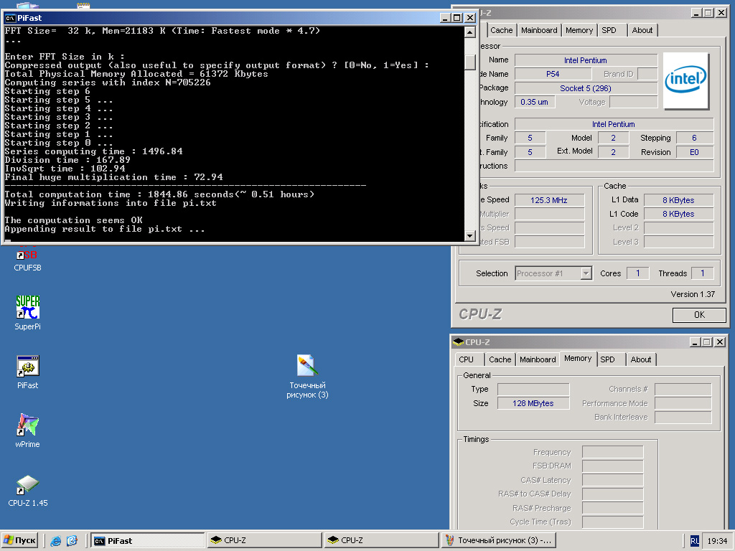735x551 pixels.
Task: Open Cache tab in upper CPU-Z window
Action: point(501,30)
